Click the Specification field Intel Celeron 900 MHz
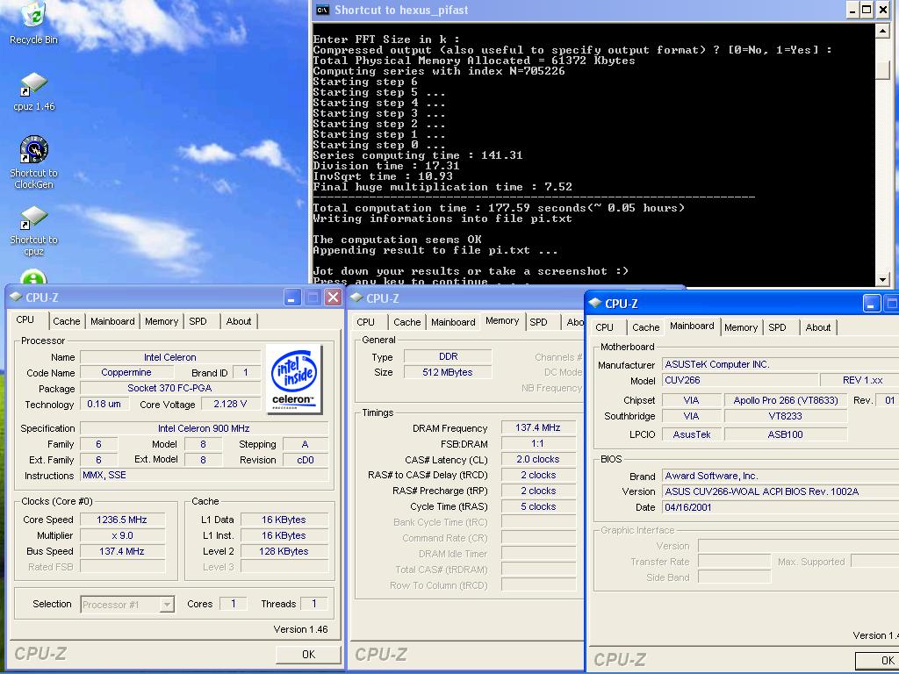 204,428
